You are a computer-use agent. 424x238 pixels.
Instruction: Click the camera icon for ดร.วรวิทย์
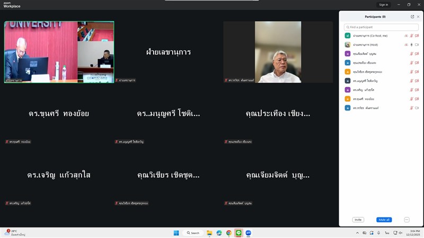coord(417,108)
